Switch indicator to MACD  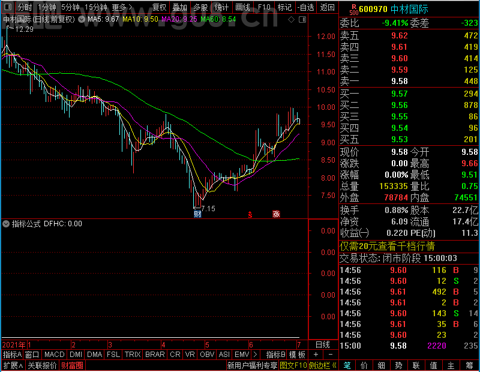click(54, 355)
